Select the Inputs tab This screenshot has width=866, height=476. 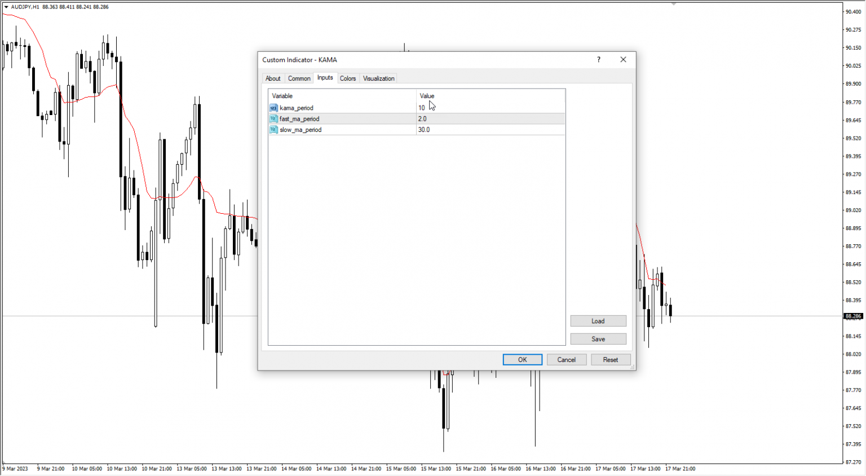pos(325,78)
